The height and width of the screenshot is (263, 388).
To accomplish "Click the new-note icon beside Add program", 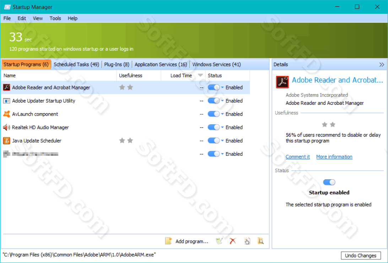I will coord(168,241).
